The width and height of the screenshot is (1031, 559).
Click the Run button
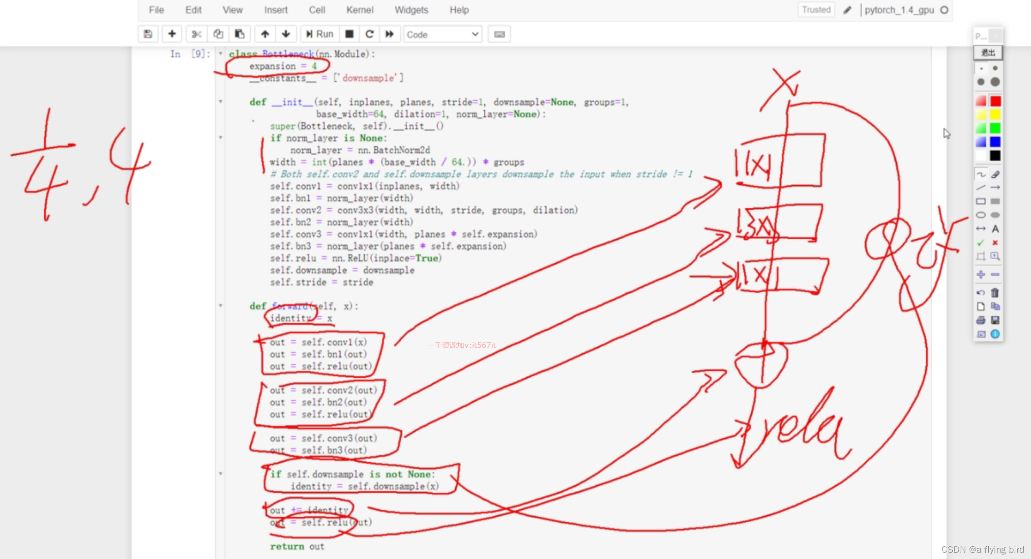[x=320, y=34]
